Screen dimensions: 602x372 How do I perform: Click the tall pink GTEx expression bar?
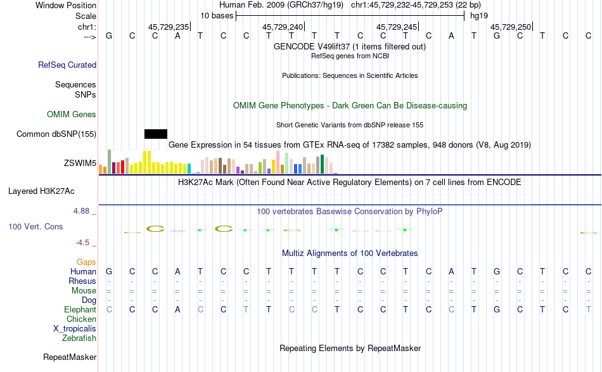(x=278, y=162)
